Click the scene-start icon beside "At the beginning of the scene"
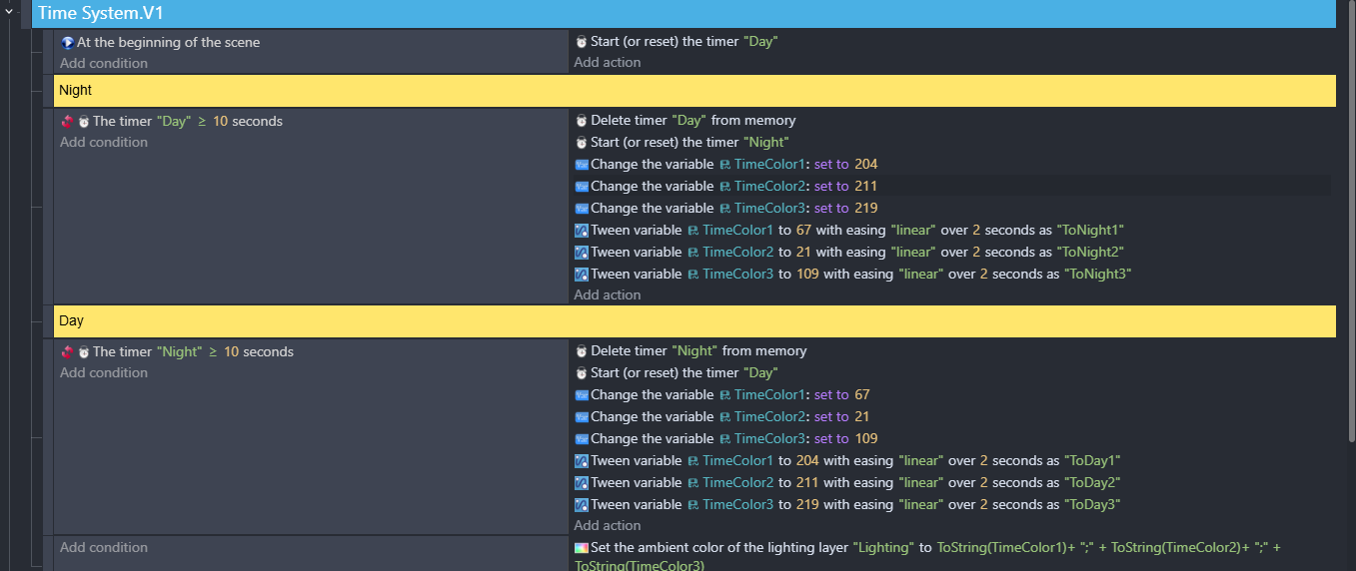 (67, 43)
